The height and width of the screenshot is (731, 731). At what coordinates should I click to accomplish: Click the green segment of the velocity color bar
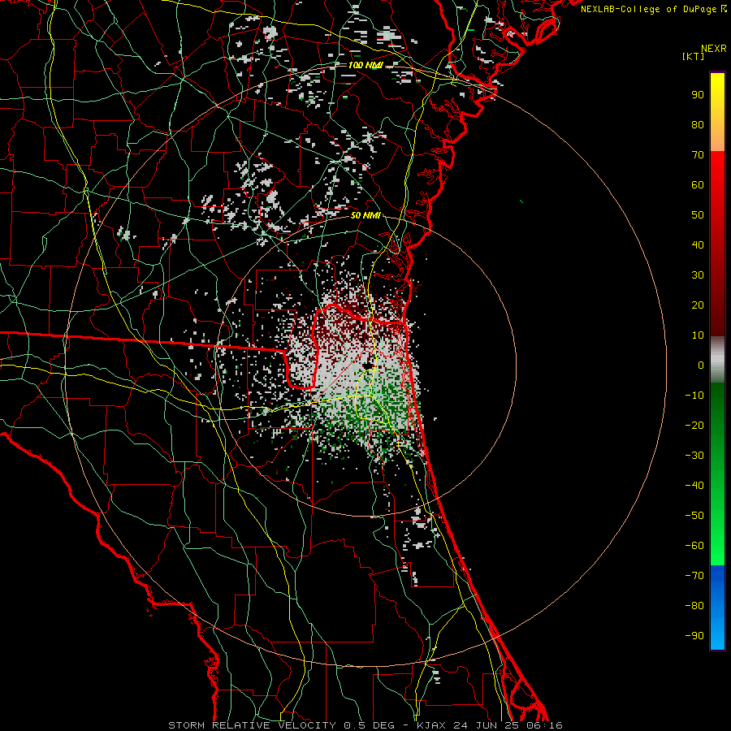(717, 474)
